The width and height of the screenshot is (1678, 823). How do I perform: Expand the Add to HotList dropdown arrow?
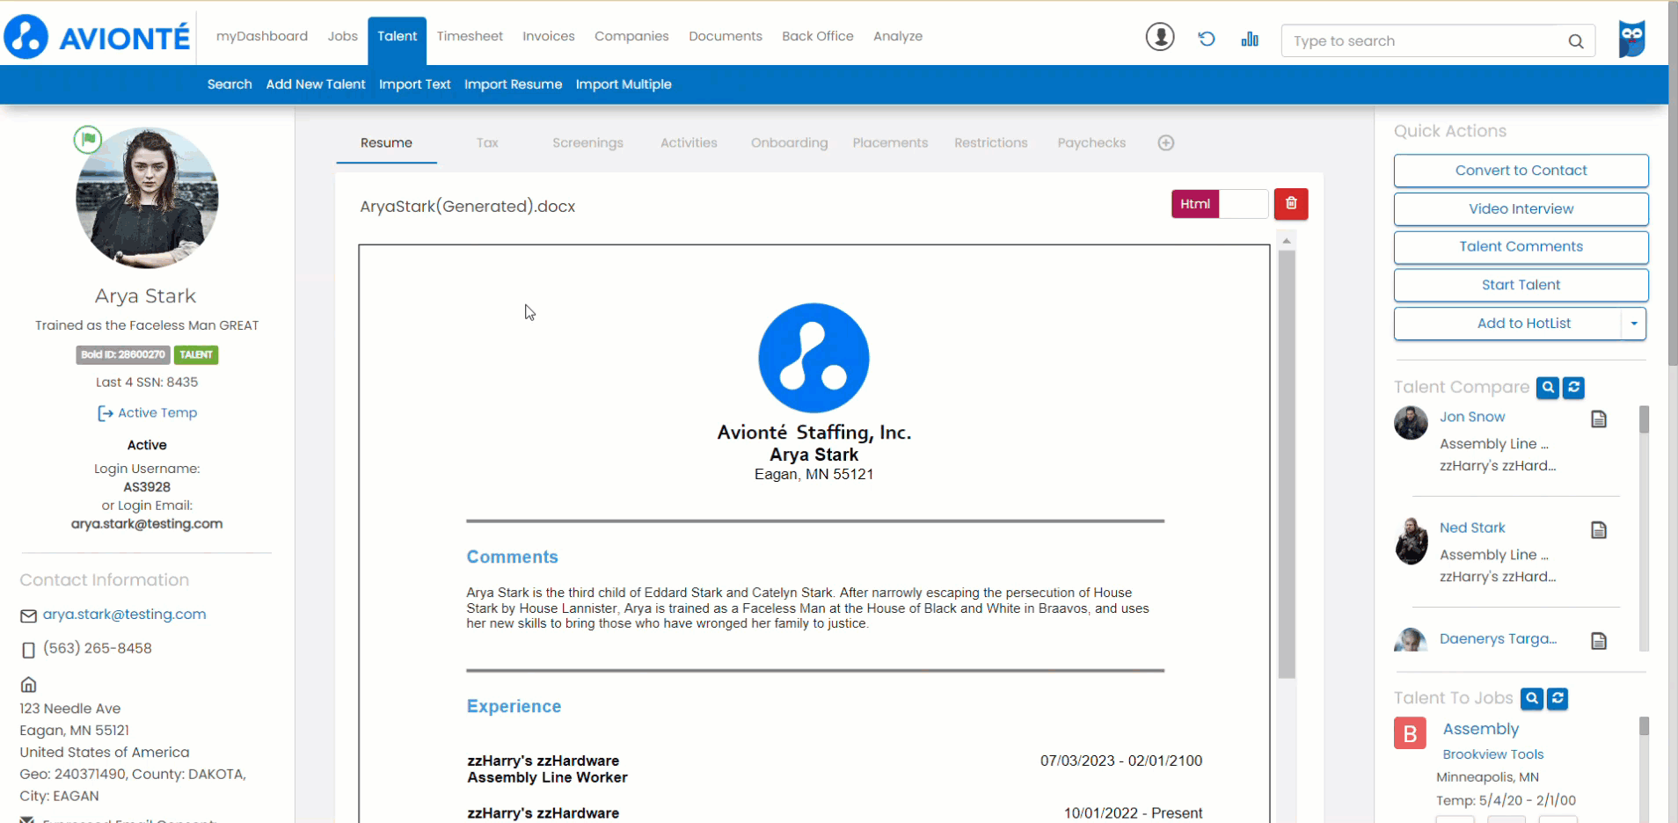click(1634, 324)
